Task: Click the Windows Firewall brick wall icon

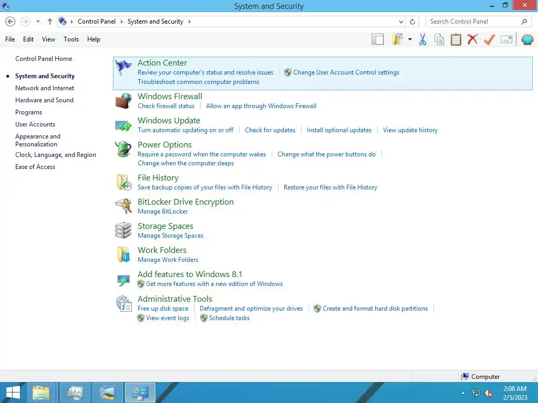Action: (x=123, y=101)
